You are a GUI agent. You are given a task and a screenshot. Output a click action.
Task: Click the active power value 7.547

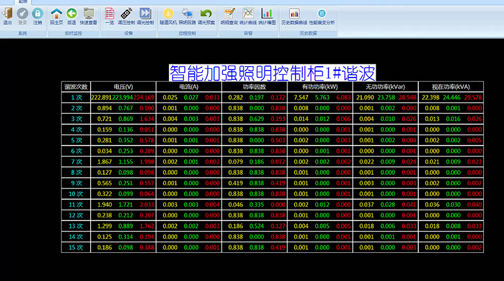(x=301, y=97)
